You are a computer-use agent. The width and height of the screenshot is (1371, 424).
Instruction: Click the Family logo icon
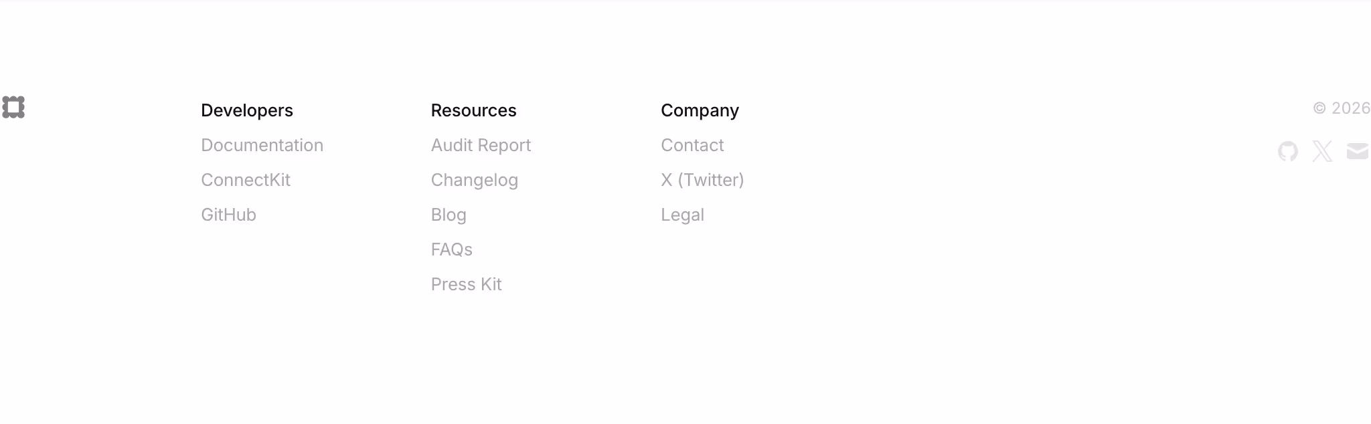(x=13, y=107)
